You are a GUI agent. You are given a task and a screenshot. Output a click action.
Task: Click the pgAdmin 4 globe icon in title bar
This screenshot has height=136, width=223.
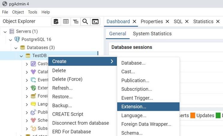pos(5,4)
